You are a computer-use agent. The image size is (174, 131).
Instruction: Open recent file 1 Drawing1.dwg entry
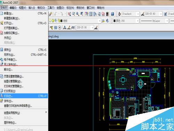click(24, 129)
